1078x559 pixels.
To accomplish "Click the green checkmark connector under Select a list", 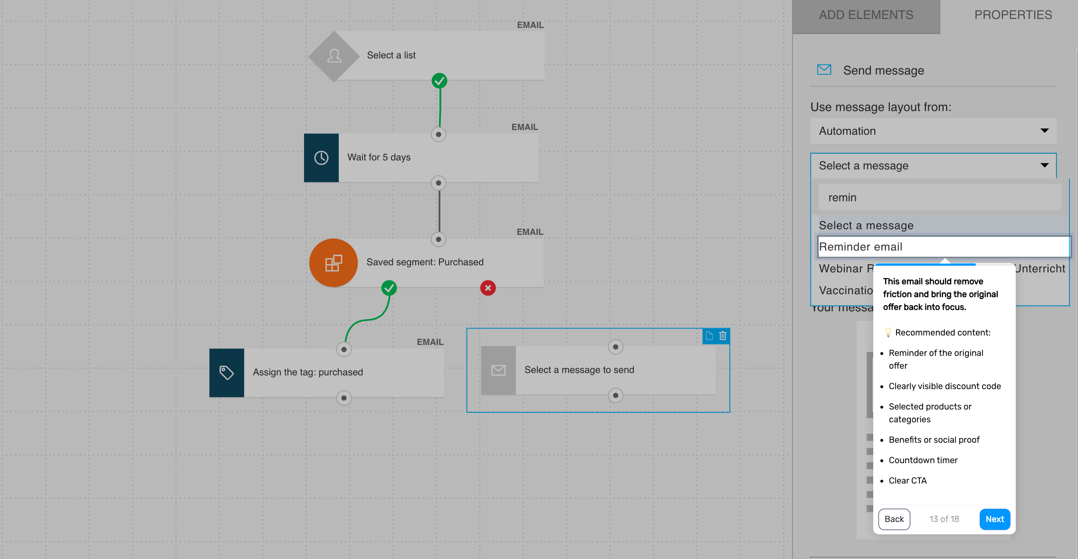I will [439, 81].
